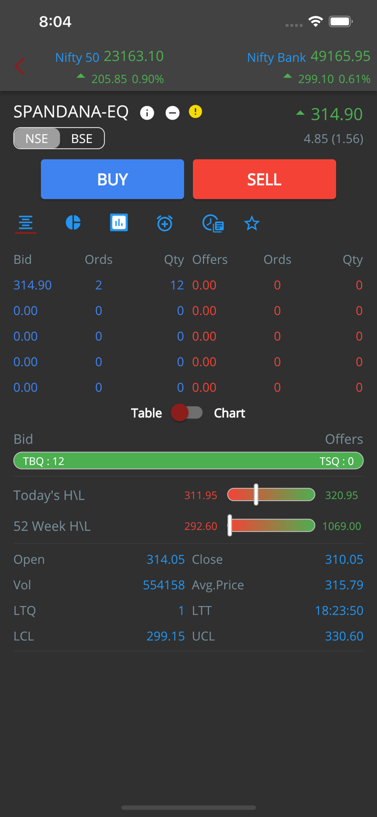Open the bar chart icon

tap(119, 223)
